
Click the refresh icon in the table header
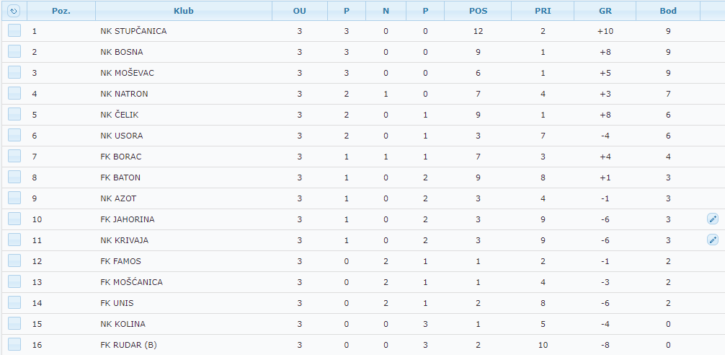click(14, 11)
